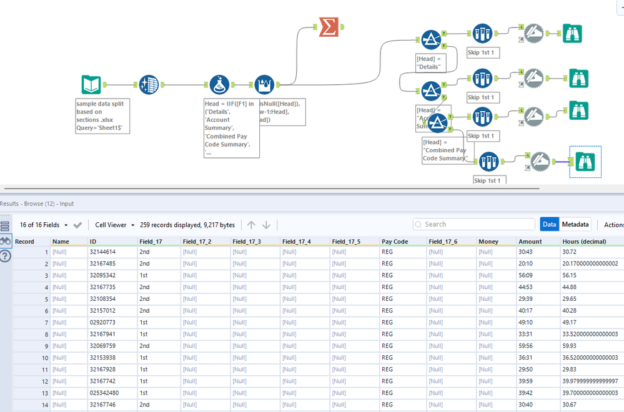Click the help question mark icon in results panel
624x412 pixels.
pyautogui.click(x=6, y=256)
